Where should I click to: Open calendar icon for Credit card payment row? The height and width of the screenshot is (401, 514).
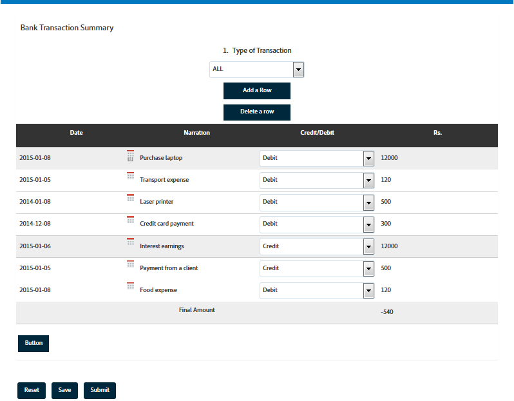pos(131,220)
